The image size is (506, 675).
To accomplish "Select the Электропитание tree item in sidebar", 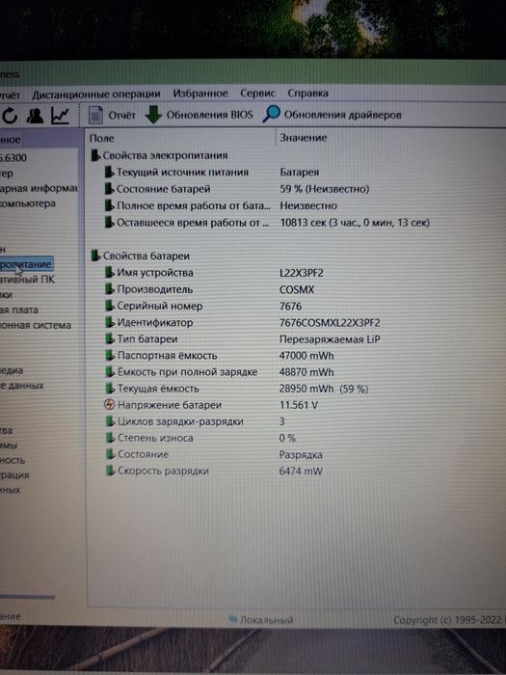I will click(26, 264).
